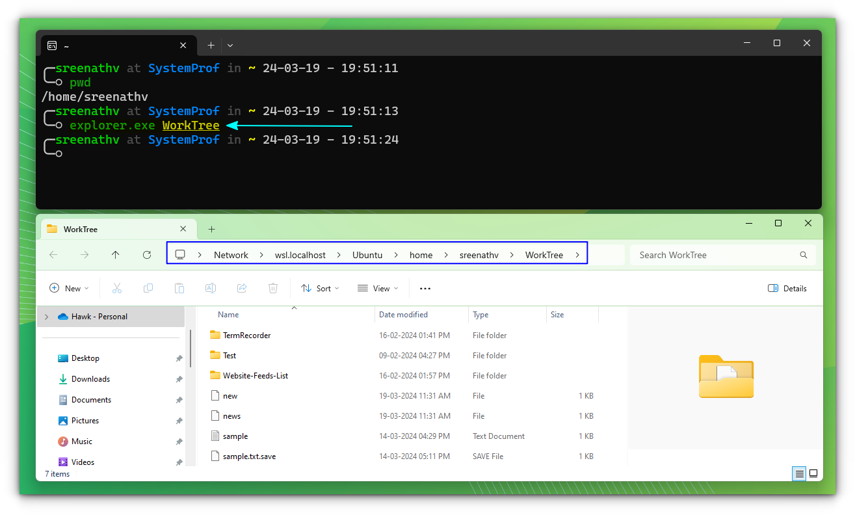Navigate to sreenathv in breadcrumb bar
855x515 pixels.
[479, 255]
